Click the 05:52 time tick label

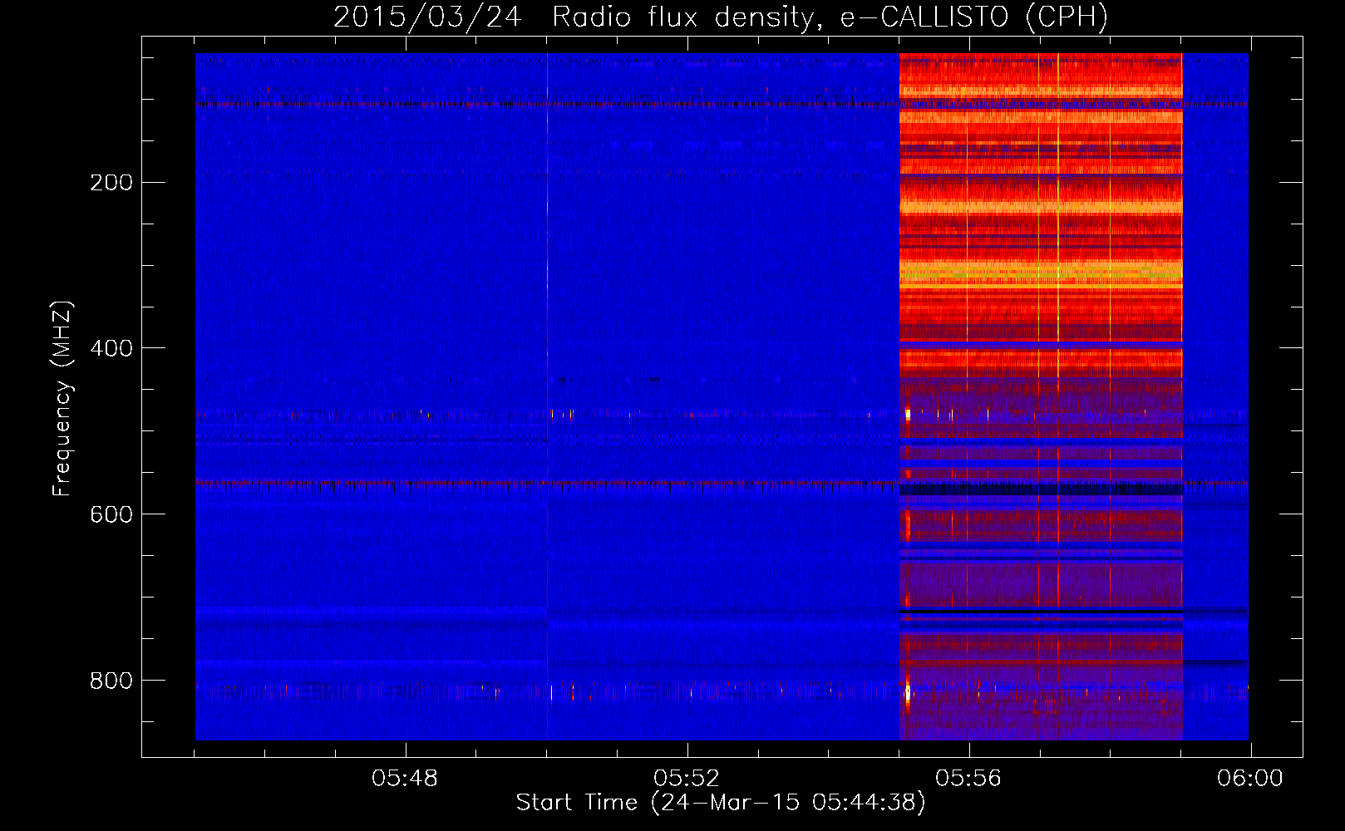[x=687, y=779]
